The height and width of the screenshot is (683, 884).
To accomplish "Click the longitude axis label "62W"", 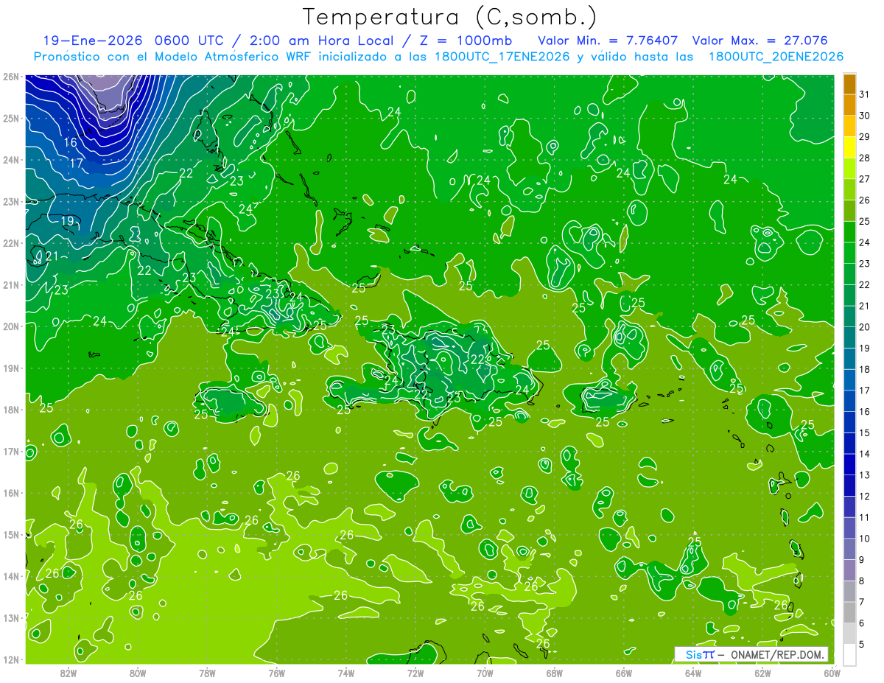I will (x=762, y=673).
